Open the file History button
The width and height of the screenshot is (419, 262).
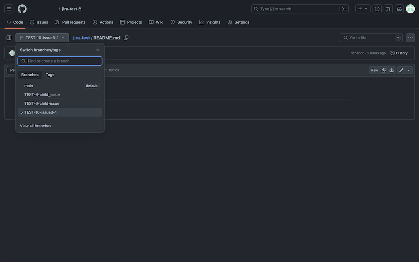[399, 53]
